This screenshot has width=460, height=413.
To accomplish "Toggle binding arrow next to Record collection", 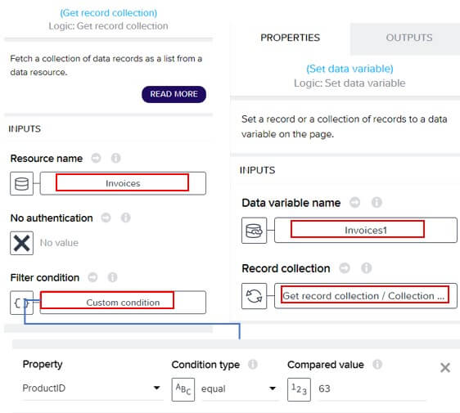I will 345,268.
